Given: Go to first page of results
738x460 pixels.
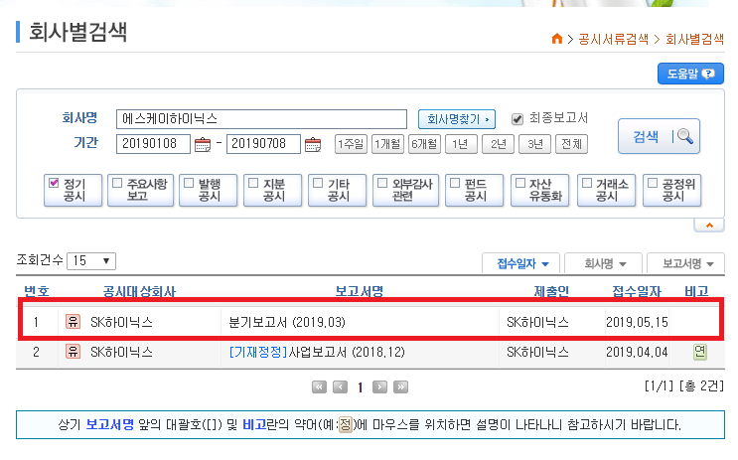Looking at the screenshot, I should point(319,387).
